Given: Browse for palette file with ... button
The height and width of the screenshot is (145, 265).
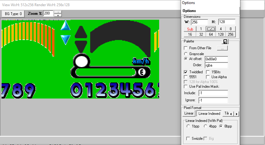Looking at the screenshot, I should click(x=222, y=48).
